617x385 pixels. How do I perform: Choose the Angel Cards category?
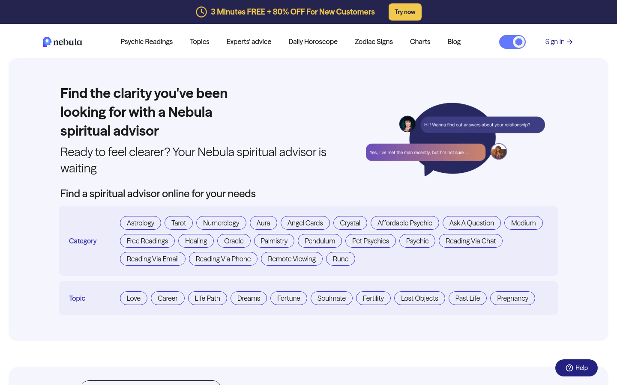click(305, 223)
